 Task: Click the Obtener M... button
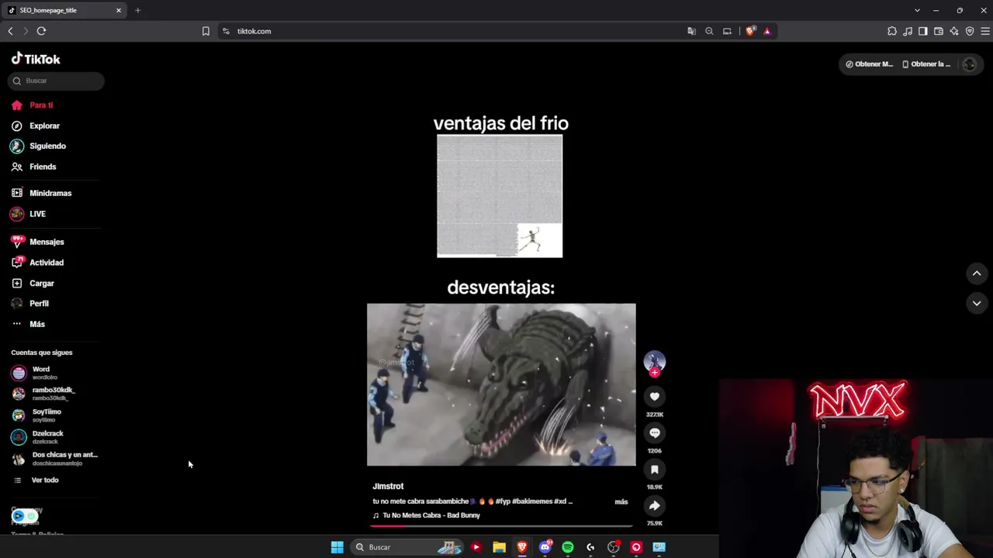tap(870, 64)
